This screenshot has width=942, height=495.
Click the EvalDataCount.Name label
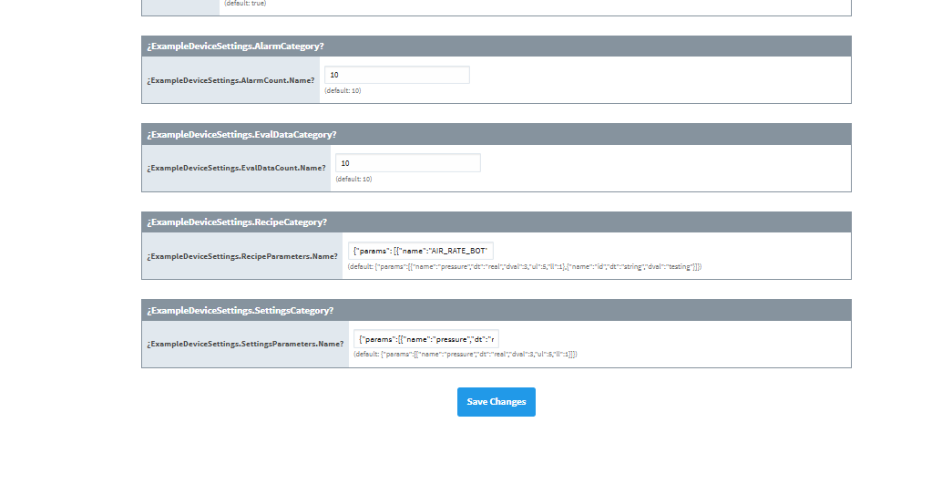click(236, 168)
